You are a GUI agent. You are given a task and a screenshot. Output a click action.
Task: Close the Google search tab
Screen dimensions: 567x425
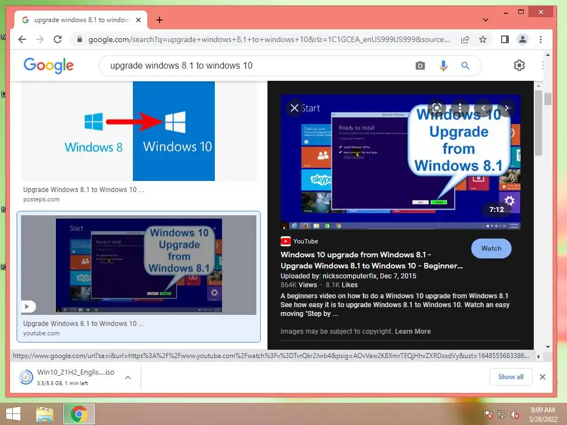(138, 20)
